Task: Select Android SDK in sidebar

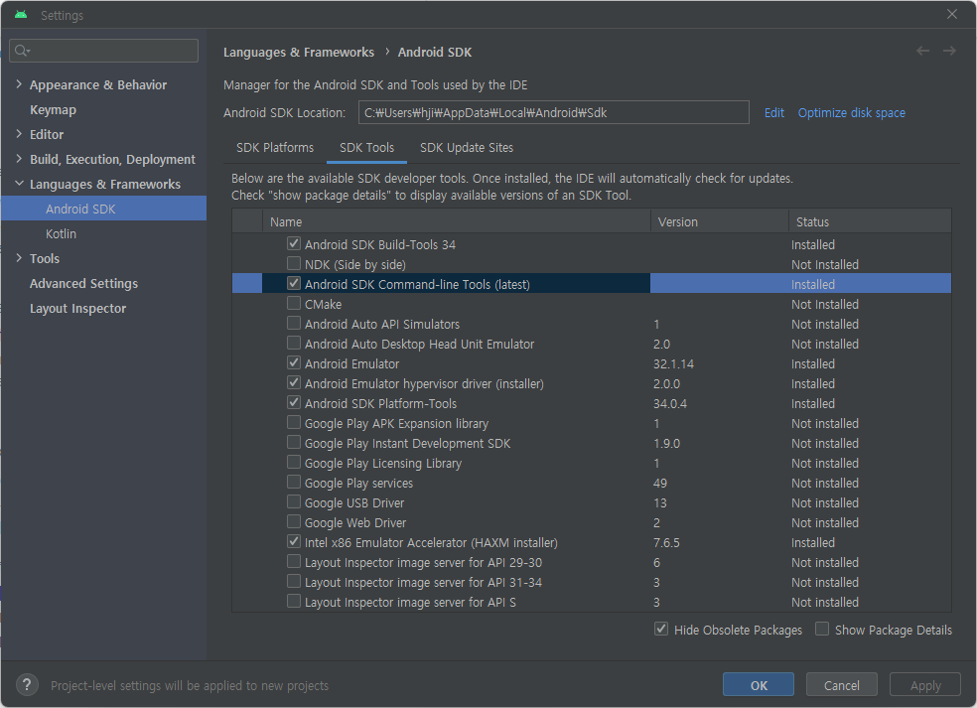Action: click(x=103, y=209)
